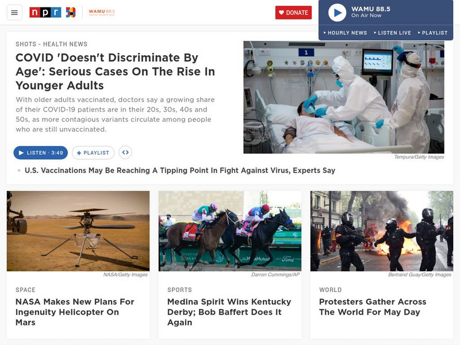Open the COVID 'Doesn't Discriminate By Age' headline
The height and width of the screenshot is (345, 460).
coord(116,71)
